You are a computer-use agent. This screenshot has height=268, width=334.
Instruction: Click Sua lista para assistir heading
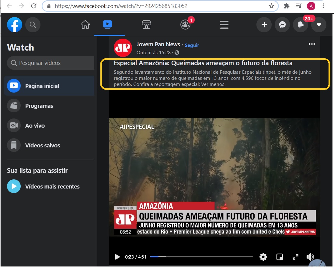tap(37, 171)
